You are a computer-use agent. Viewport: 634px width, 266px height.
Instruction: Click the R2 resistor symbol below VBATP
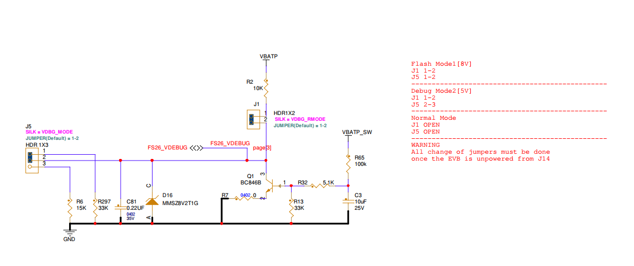(x=266, y=87)
